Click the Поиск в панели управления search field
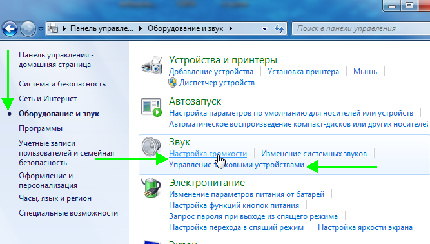 tap(361, 28)
